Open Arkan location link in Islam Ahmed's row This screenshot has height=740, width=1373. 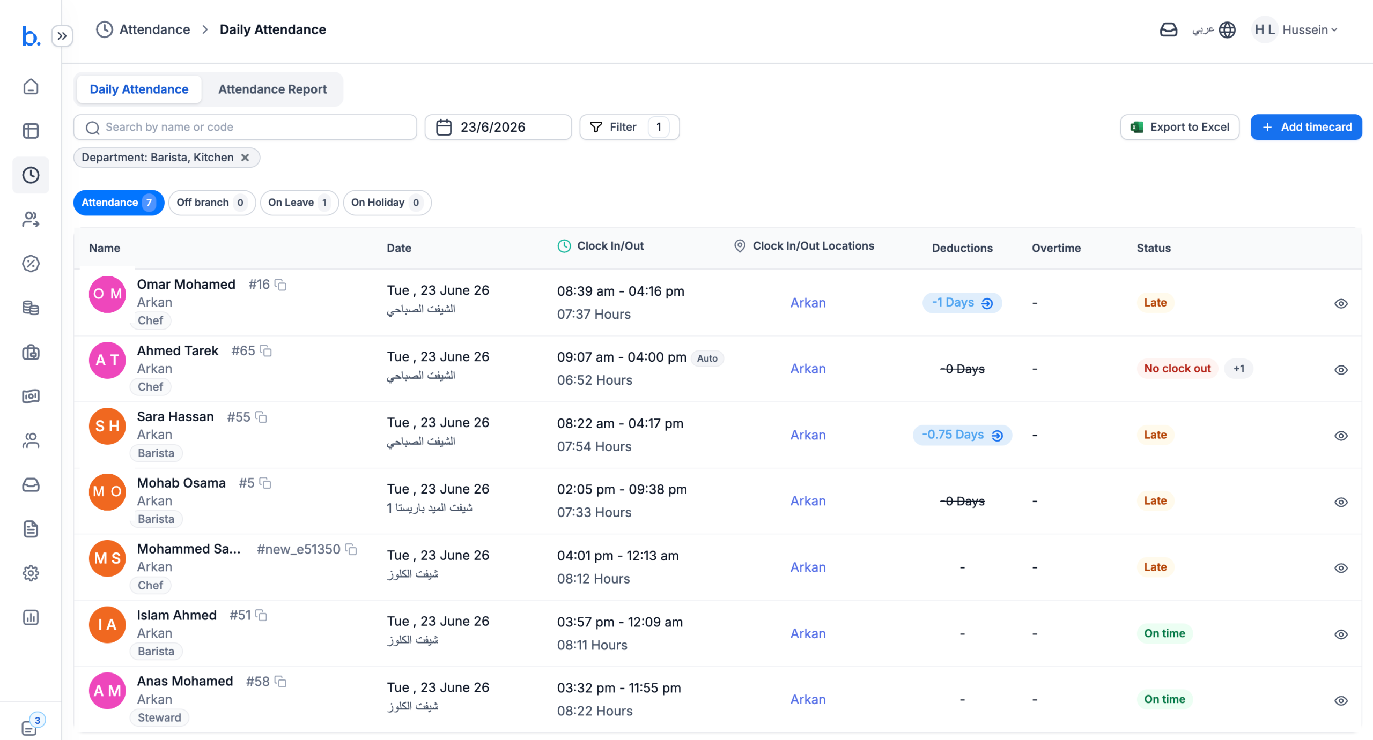(x=808, y=633)
